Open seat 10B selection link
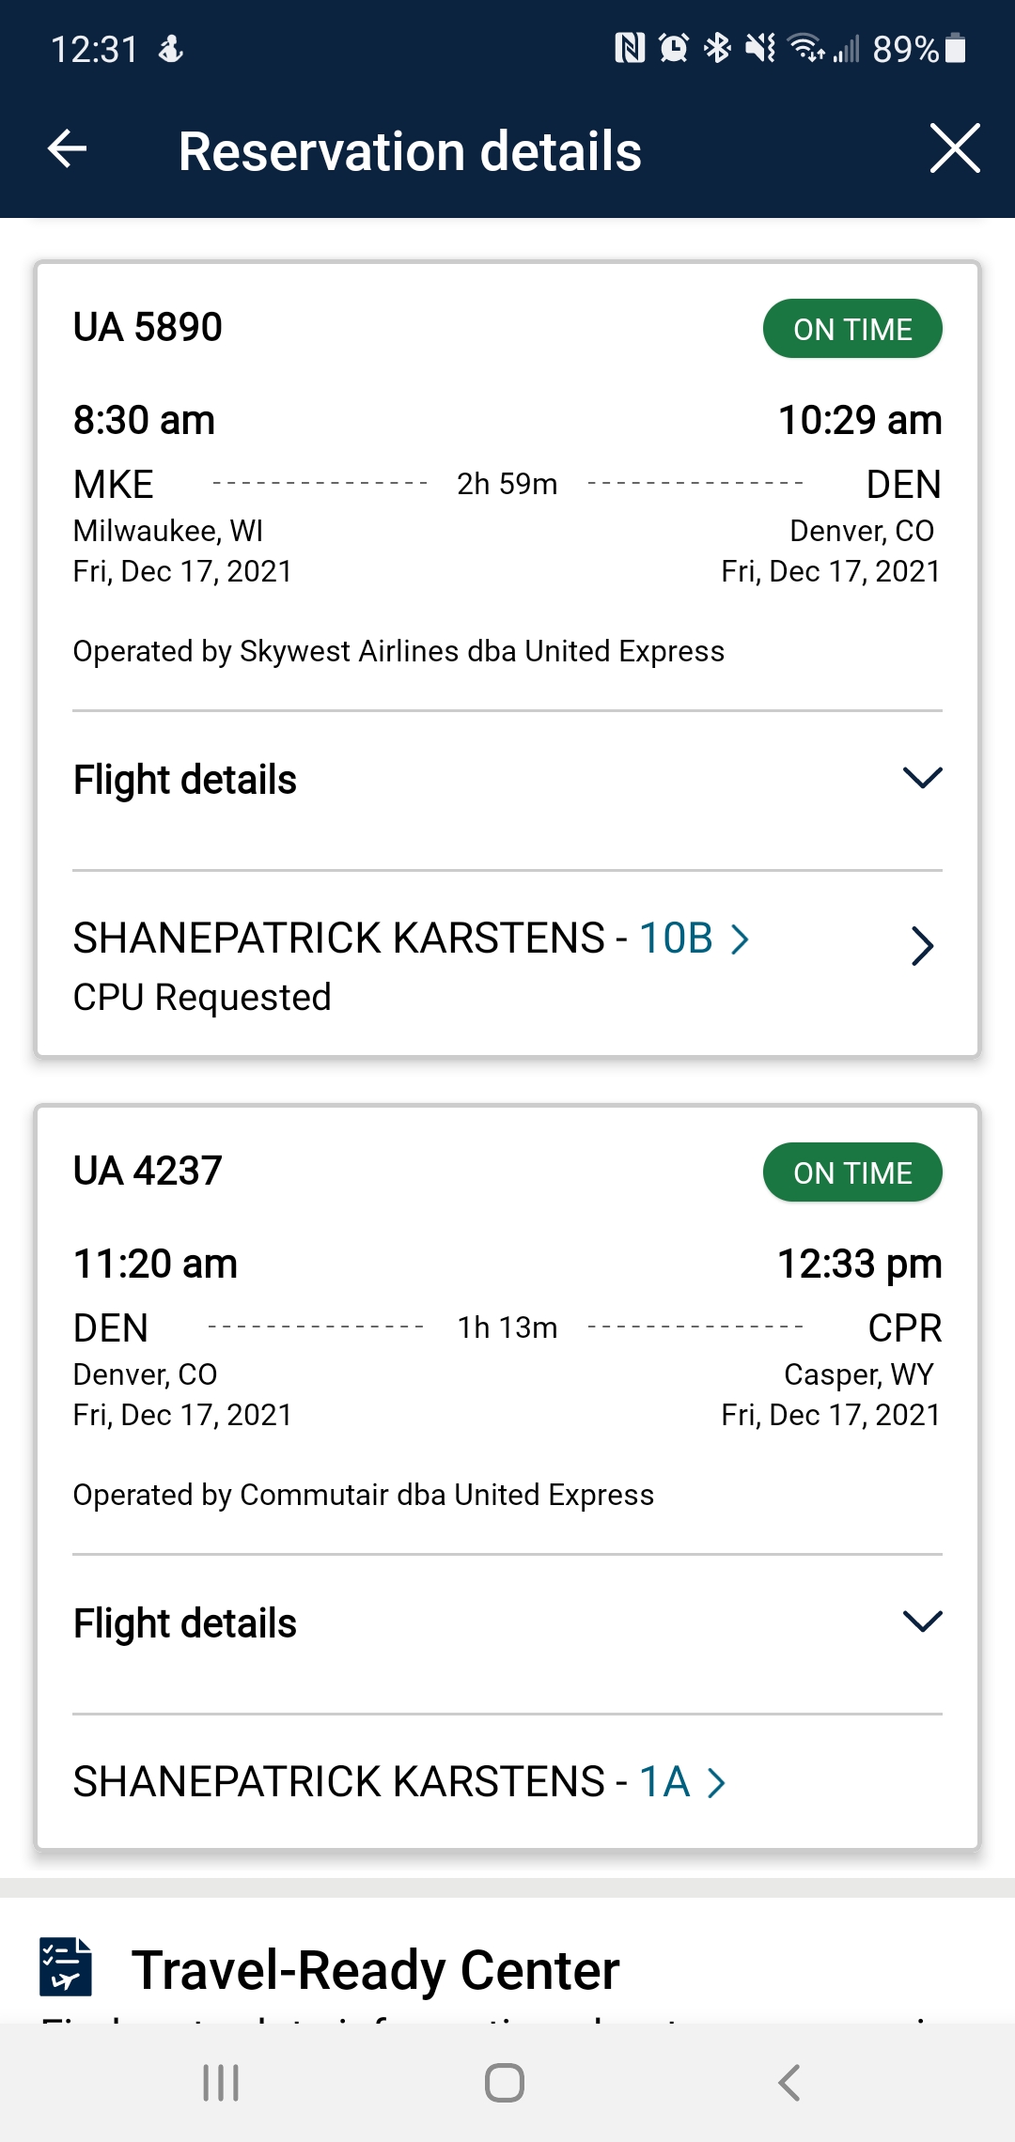The height and width of the screenshot is (2142, 1015). (x=694, y=939)
